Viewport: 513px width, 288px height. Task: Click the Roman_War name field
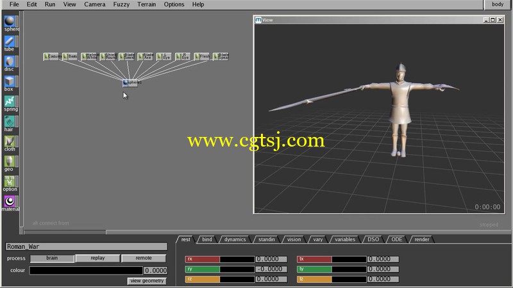tap(87, 246)
